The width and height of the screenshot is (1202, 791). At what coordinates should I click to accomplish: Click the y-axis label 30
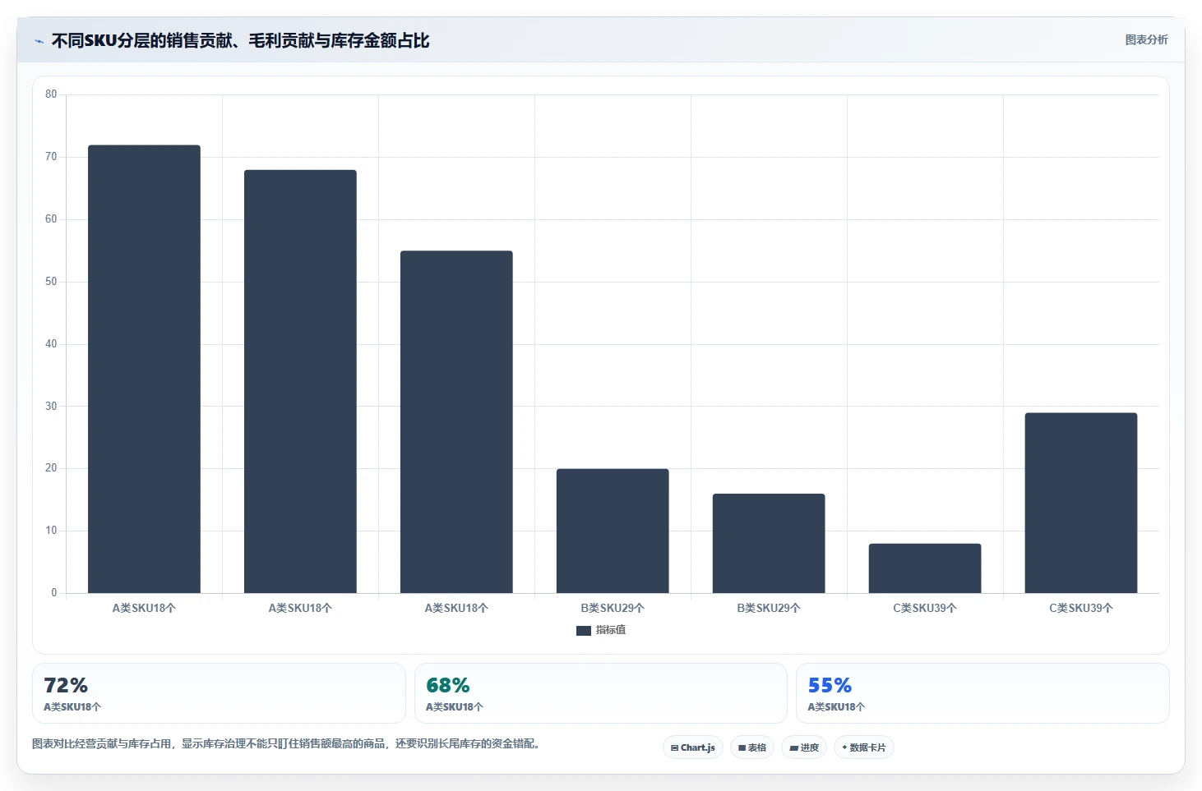click(x=51, y=407)
